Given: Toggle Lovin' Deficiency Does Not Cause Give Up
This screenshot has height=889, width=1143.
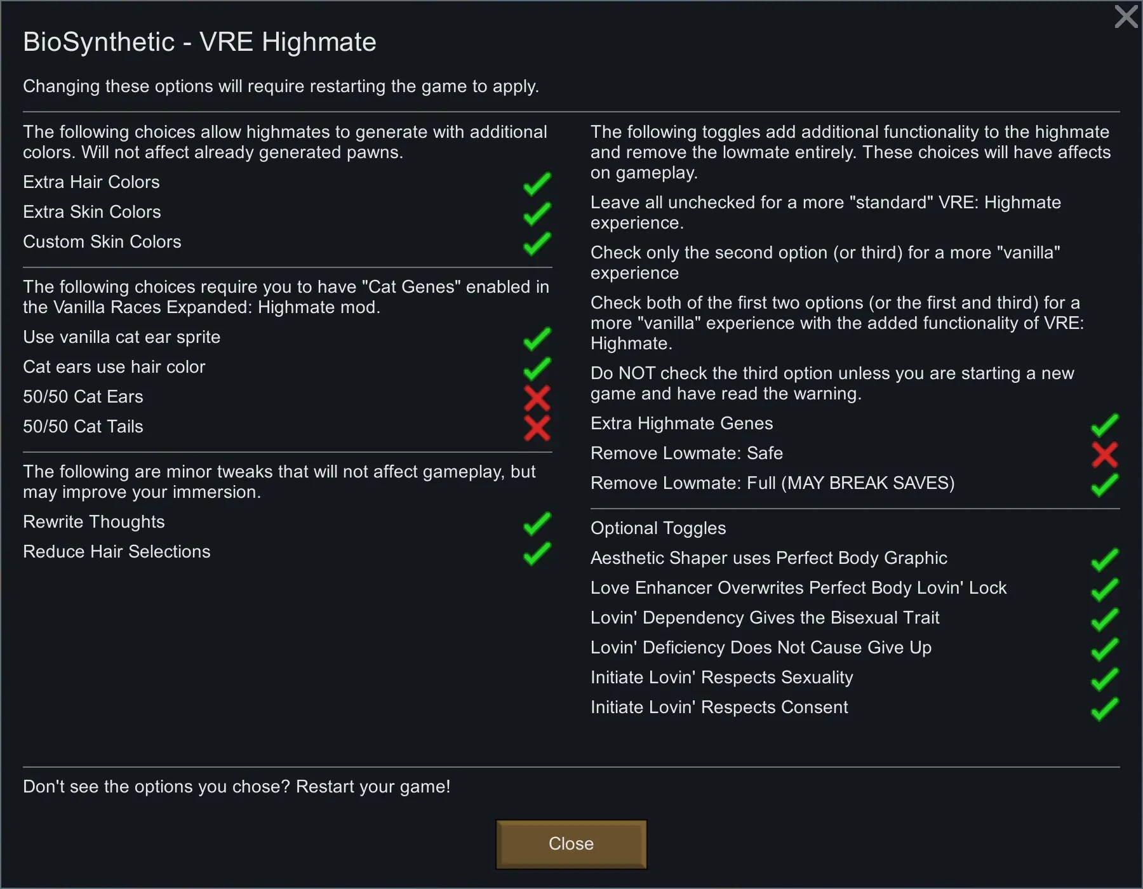Looking at the screenshot, I should tap(1104, 649).
